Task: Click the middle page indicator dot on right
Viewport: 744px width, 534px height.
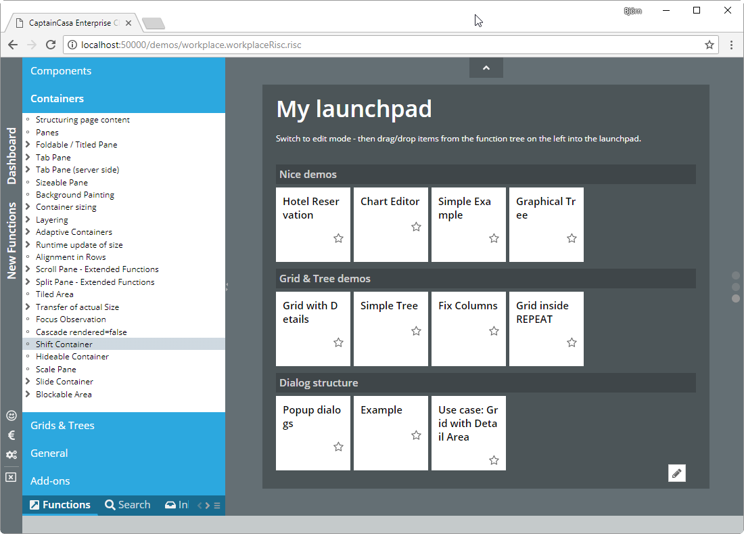Action: pos(736,287)
